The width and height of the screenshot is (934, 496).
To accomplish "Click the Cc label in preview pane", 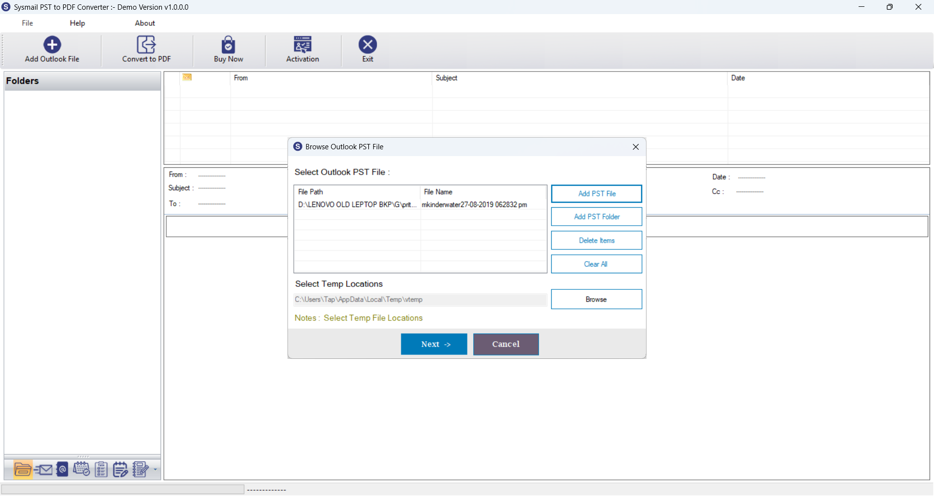I will [718, 192].
